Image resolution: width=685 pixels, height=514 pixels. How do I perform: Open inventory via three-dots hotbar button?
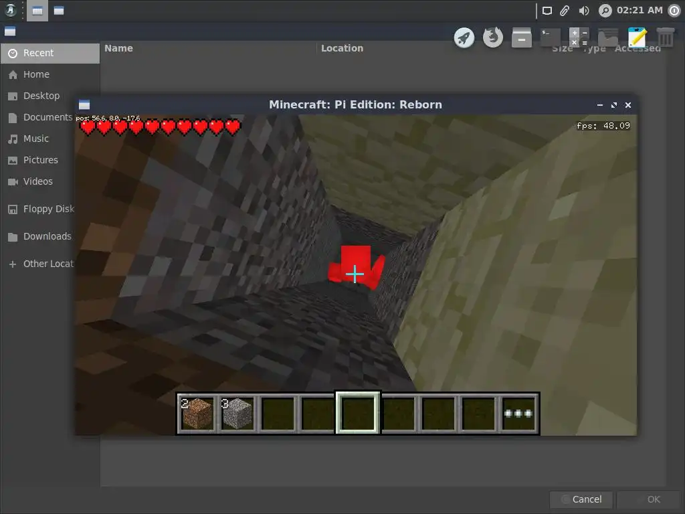(518, 414)
